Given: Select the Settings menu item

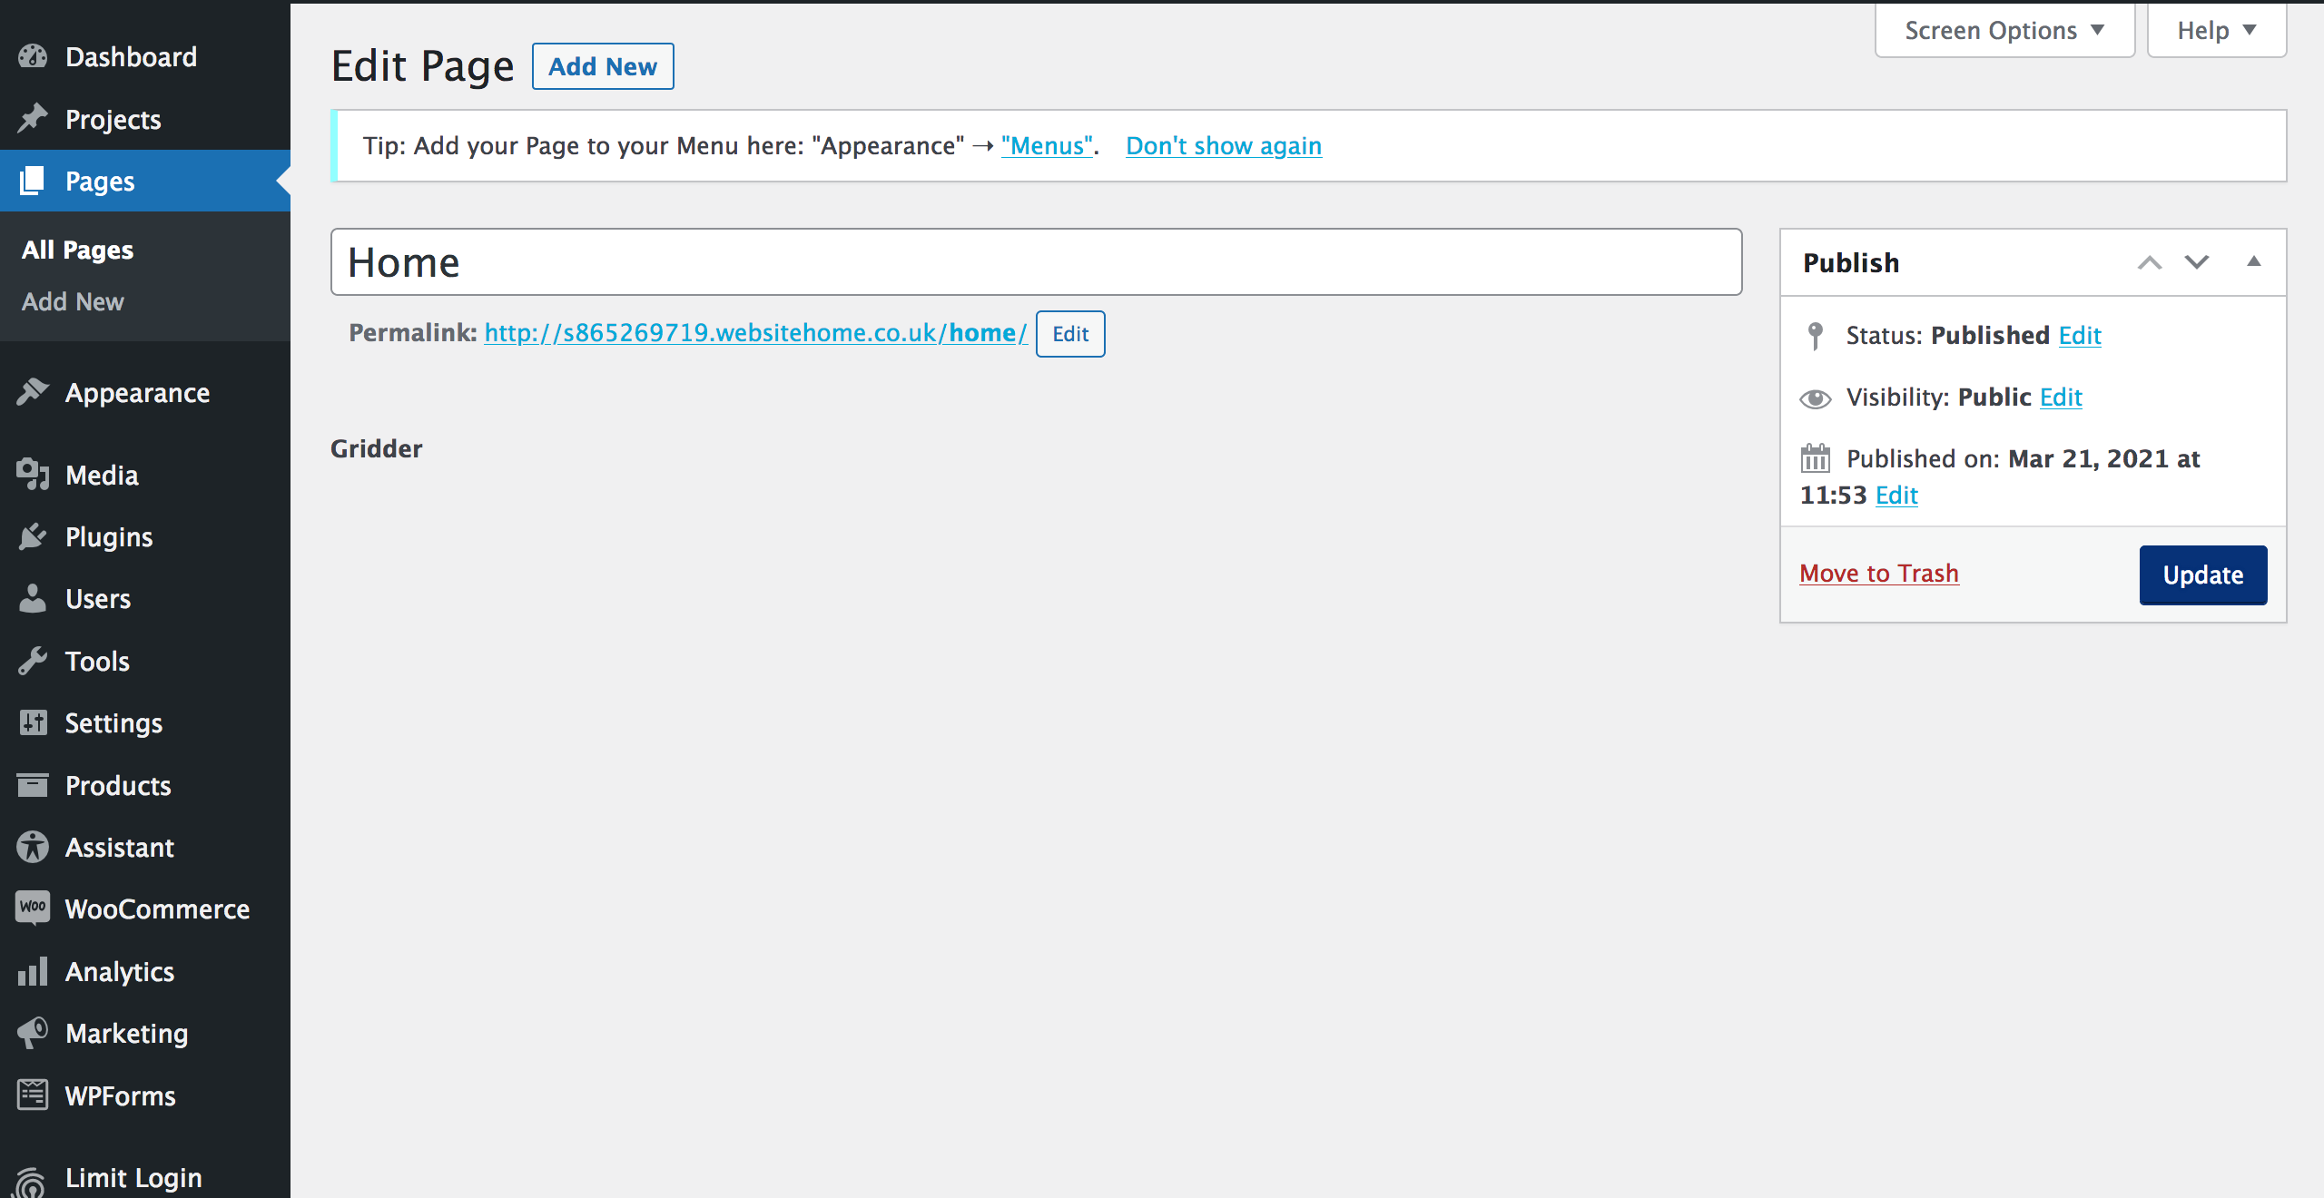Looking at the screenshot, I should 113,722.
